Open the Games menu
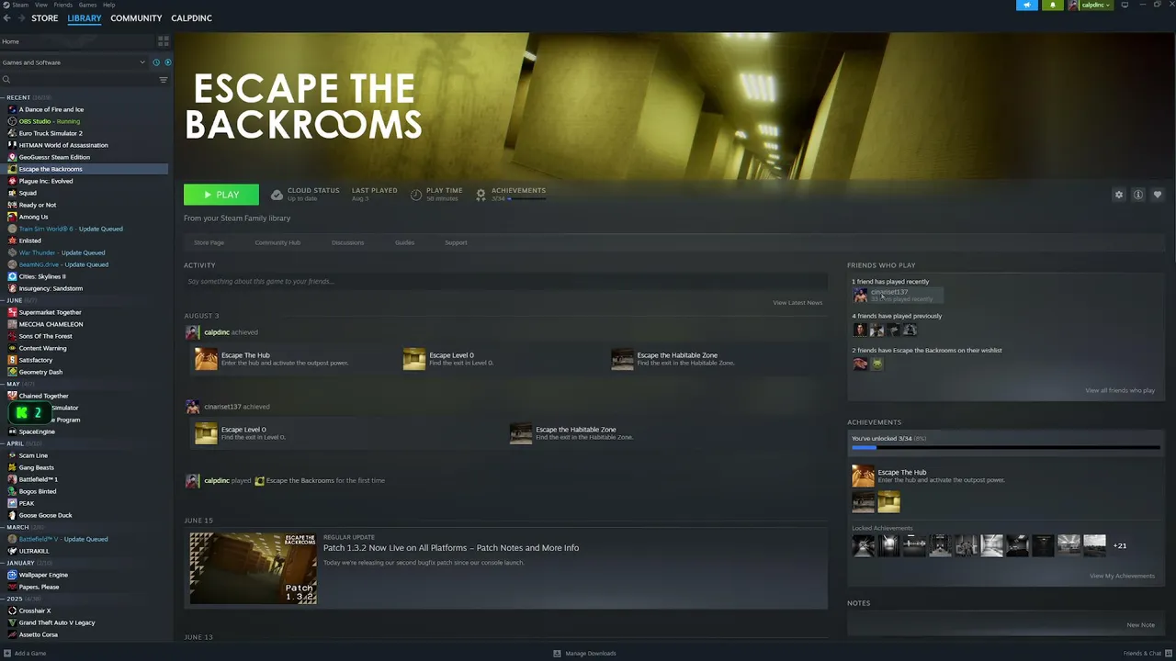This screenshot has width=1176, height=661. coord(88,5)
